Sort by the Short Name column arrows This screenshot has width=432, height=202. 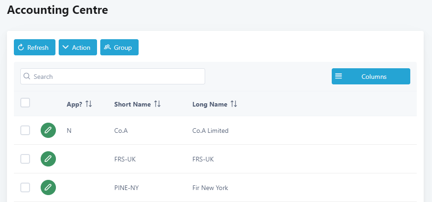pyautogui.click(x=157, y=104)
